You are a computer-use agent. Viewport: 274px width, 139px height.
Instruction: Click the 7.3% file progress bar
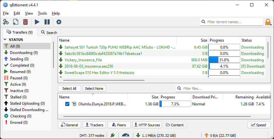pyautogui.click(x=175, y=104)
